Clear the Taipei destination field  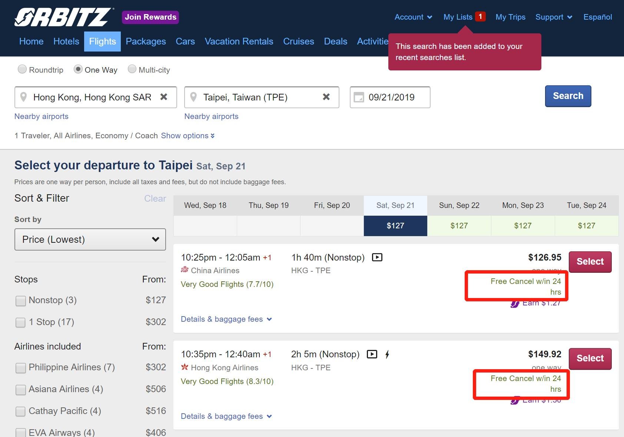tap(326, 97)
